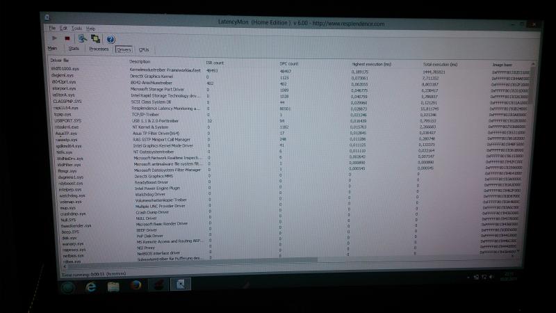Click the driver list horizontal scrollbar thumb
556x313 pixels.
193,263
